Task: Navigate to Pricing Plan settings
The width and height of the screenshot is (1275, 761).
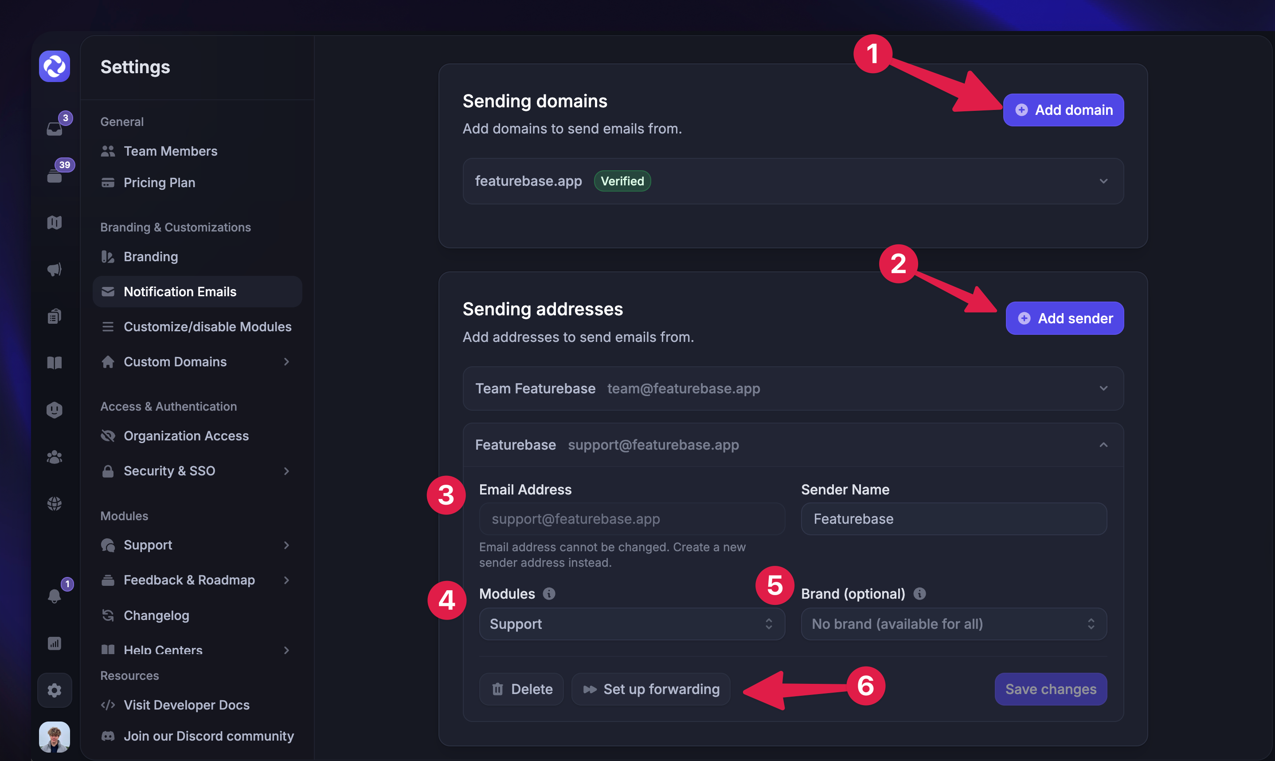Action: [159, 183]
